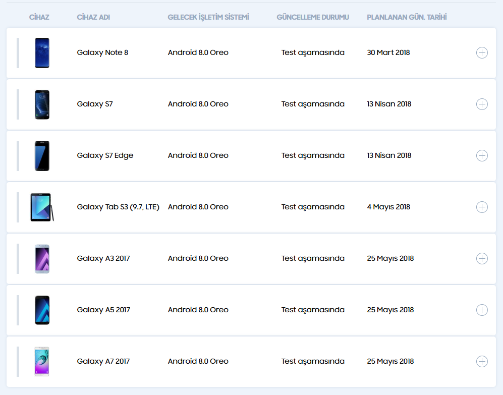Click Android 8.0 Oreo in Galaxy A3 2017 row
Viewport: 503px width, 395px height.
198,258
